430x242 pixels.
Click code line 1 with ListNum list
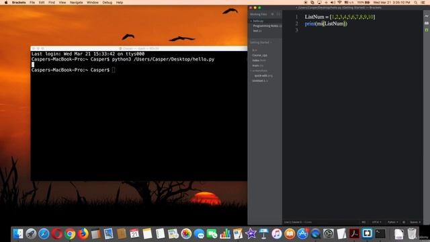(340, 17)
